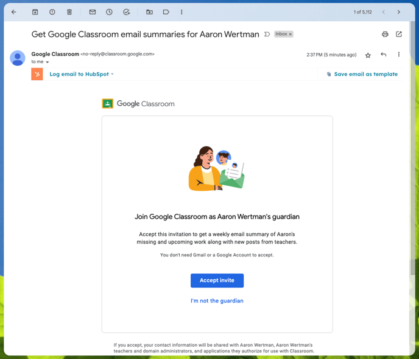
Task: Remove Inbox label with x
Action: click(290, 34)
